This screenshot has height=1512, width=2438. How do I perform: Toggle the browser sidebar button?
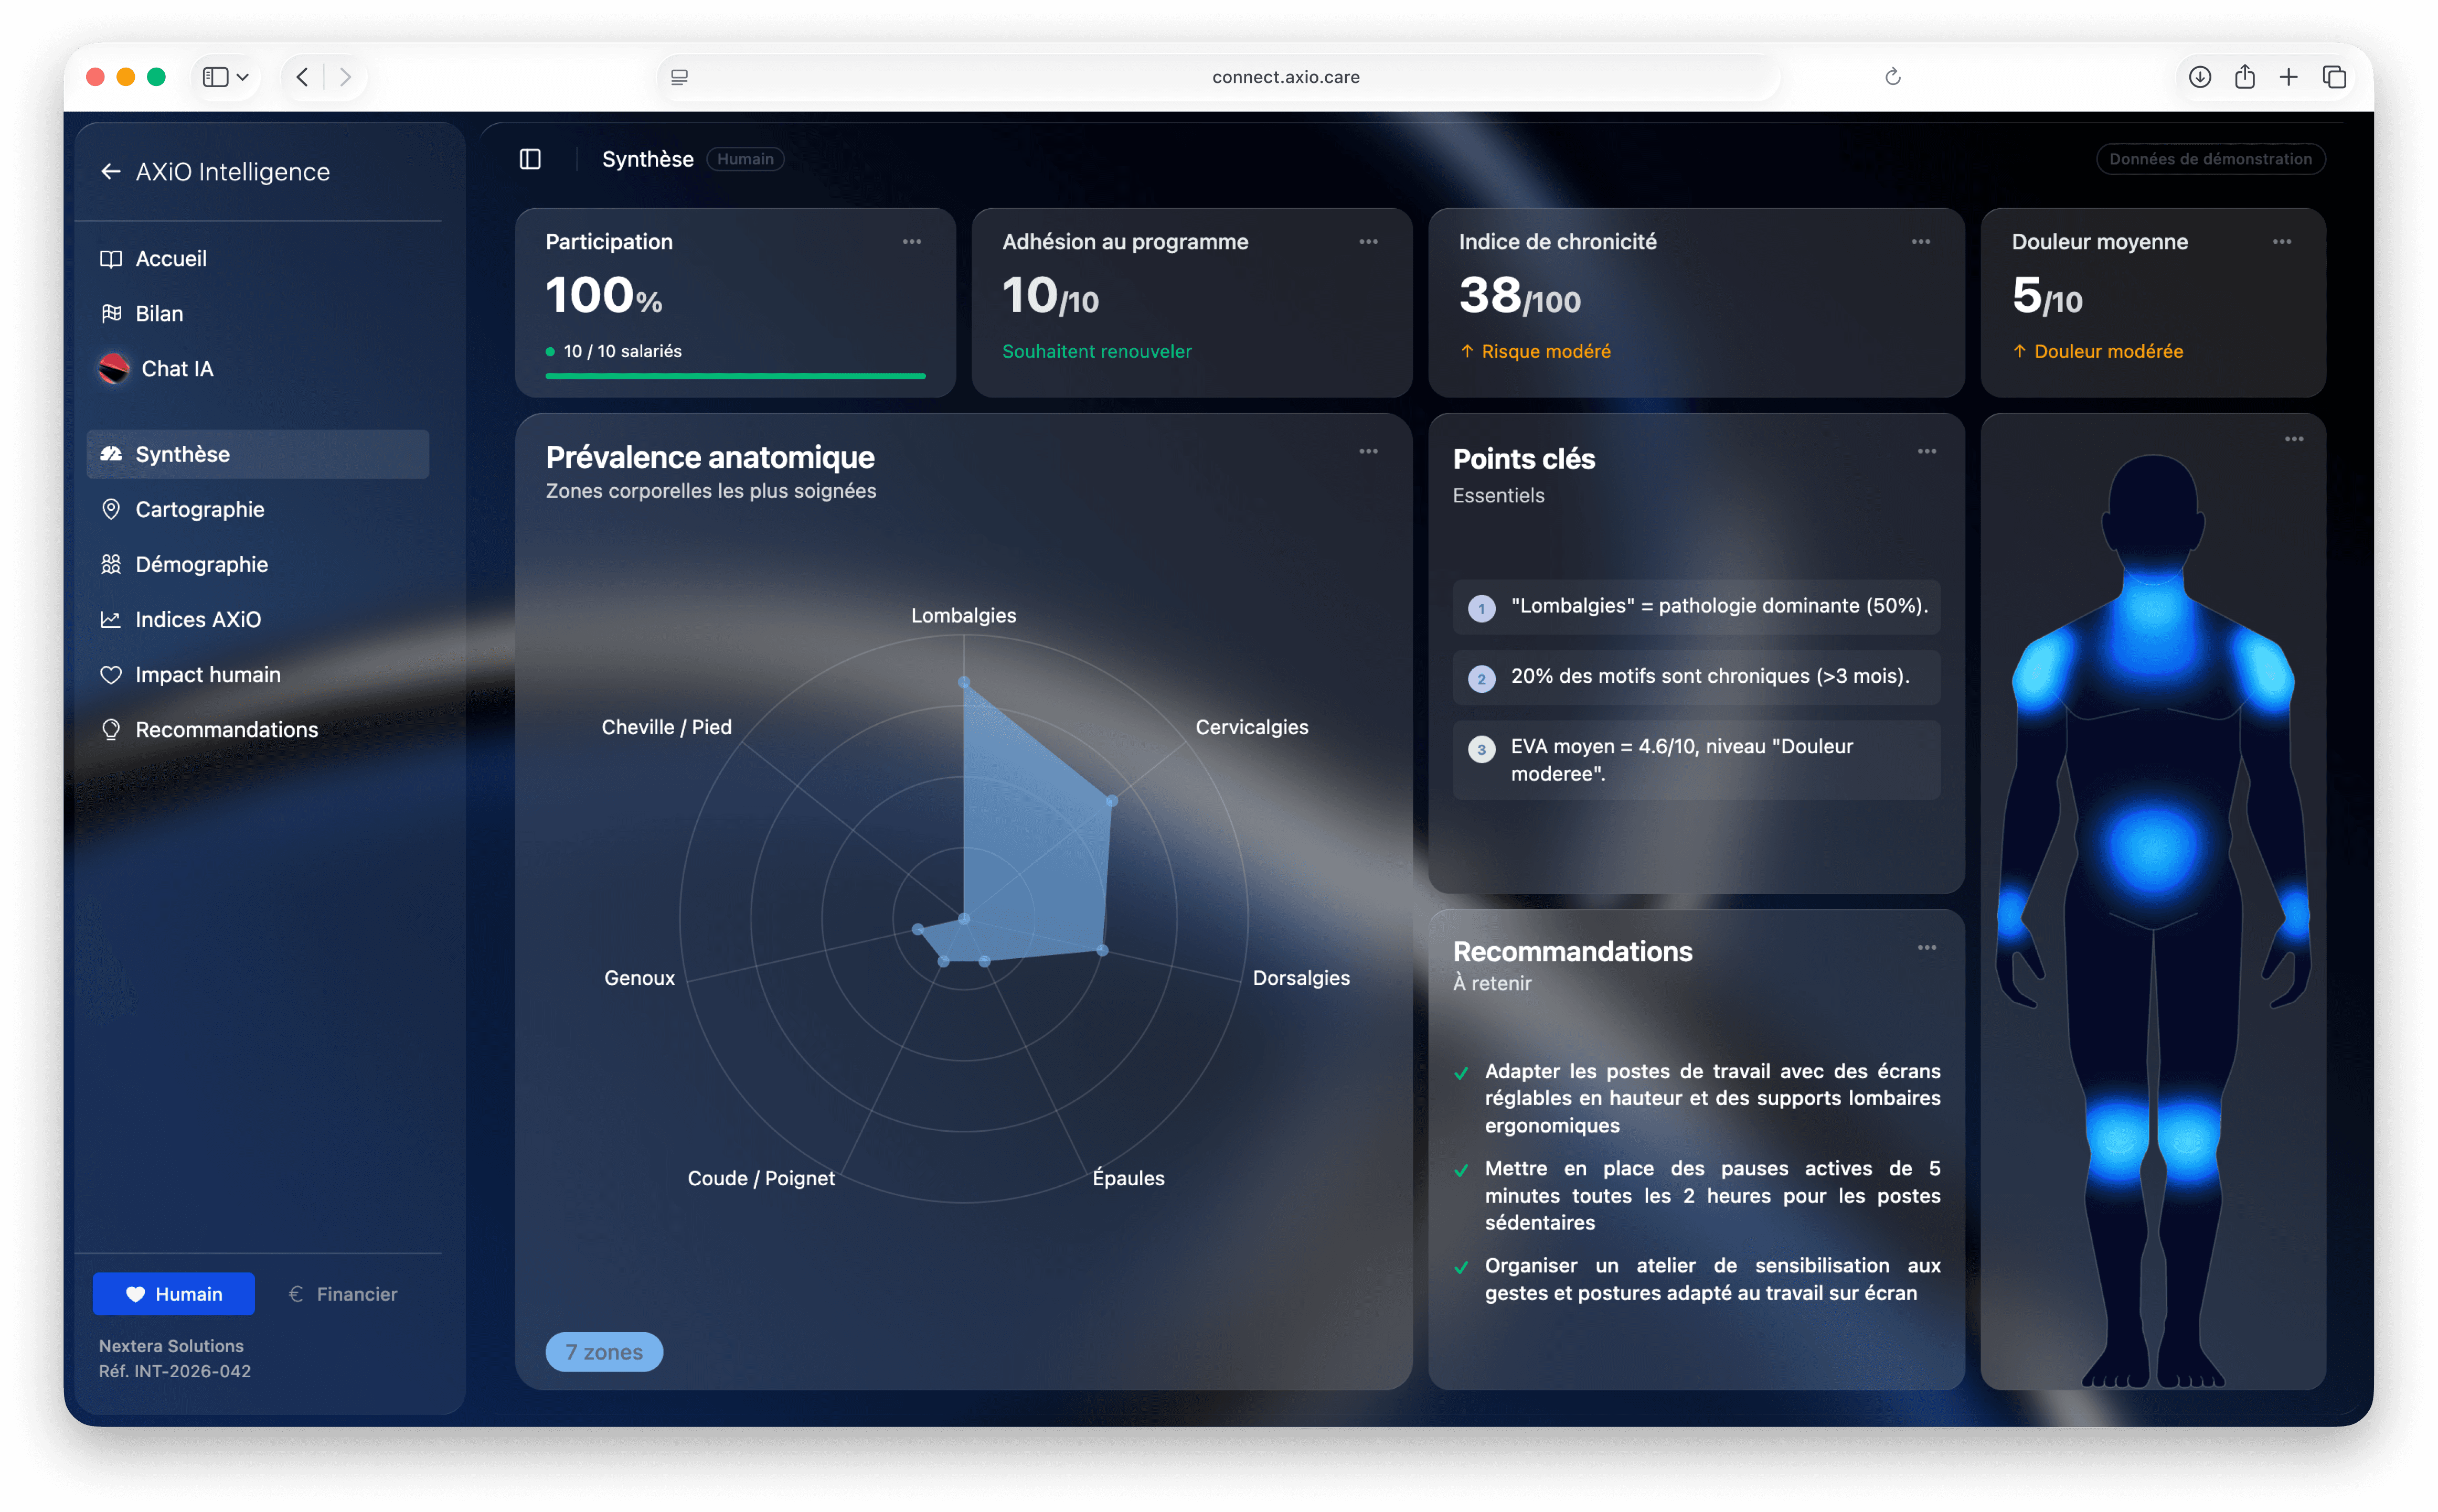click(216, 77)
